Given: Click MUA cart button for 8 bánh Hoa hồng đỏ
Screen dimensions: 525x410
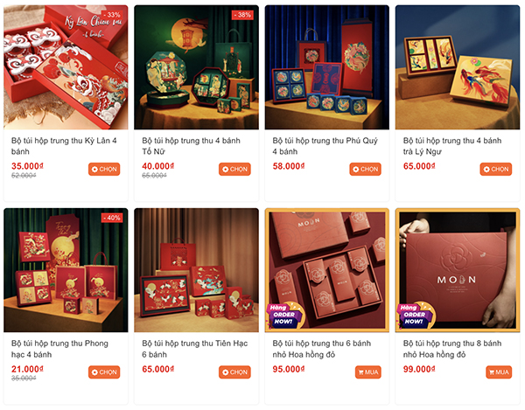Looking at the screenshot, I should pos(499,372).
